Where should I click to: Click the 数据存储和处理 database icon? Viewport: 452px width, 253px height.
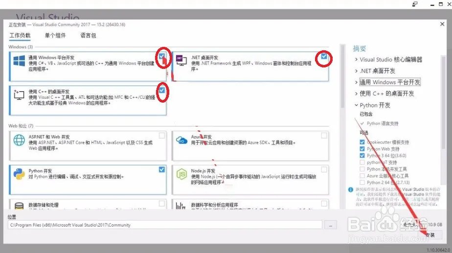pyautogui.click(x=19, y=206)
